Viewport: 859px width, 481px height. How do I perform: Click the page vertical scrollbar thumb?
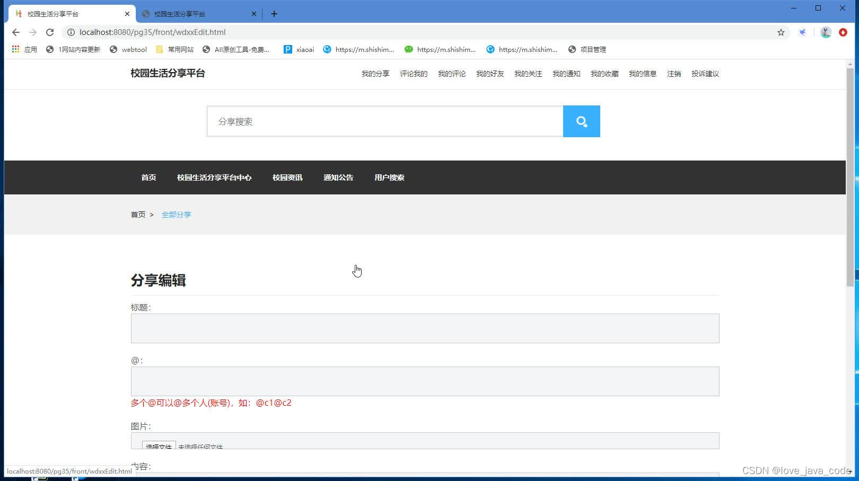pos(850,177)
